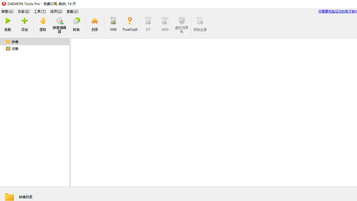Select the Grab (提取) hand icon
Image resolution: width=357 pixels, height=201 pixels.
click(x=43, y=21)
